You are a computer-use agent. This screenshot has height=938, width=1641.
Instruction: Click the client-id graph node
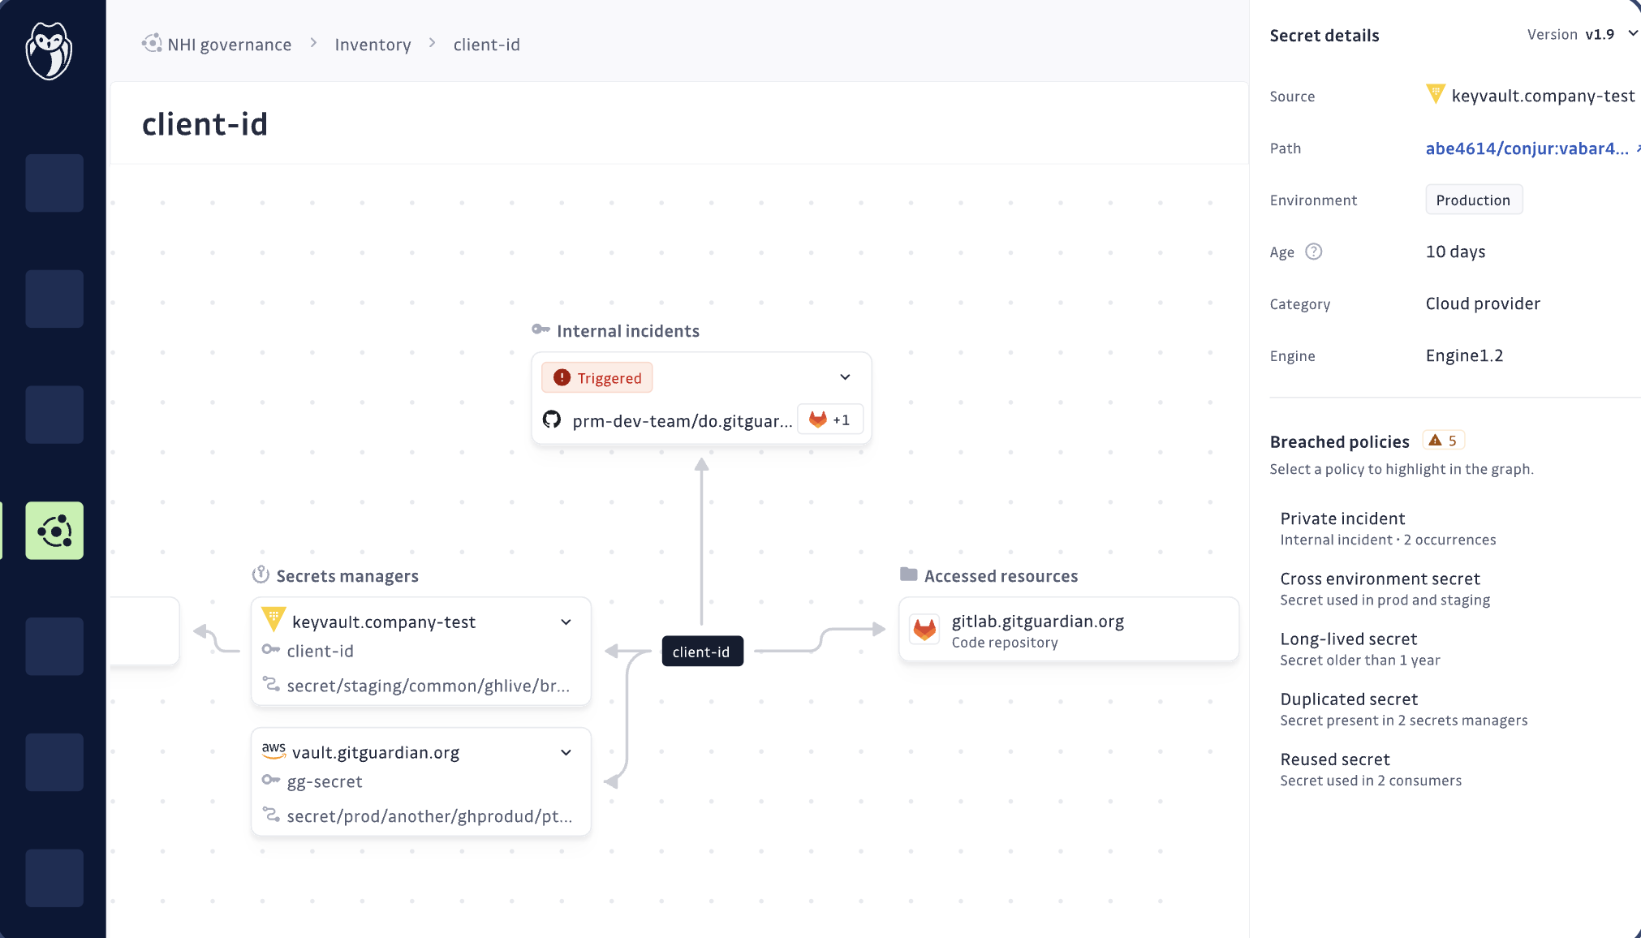(702, 652)
